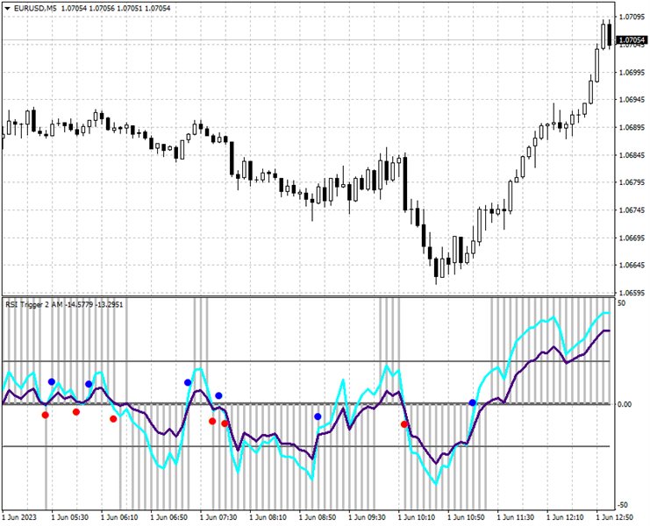
Task: Click the 1.06695 price axis label
Action: tap(632, 238)
